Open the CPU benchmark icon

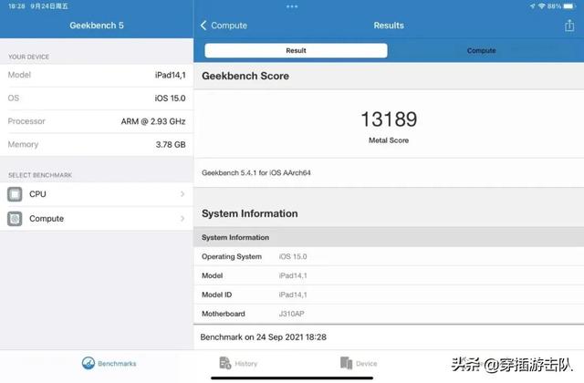point(15,194)
